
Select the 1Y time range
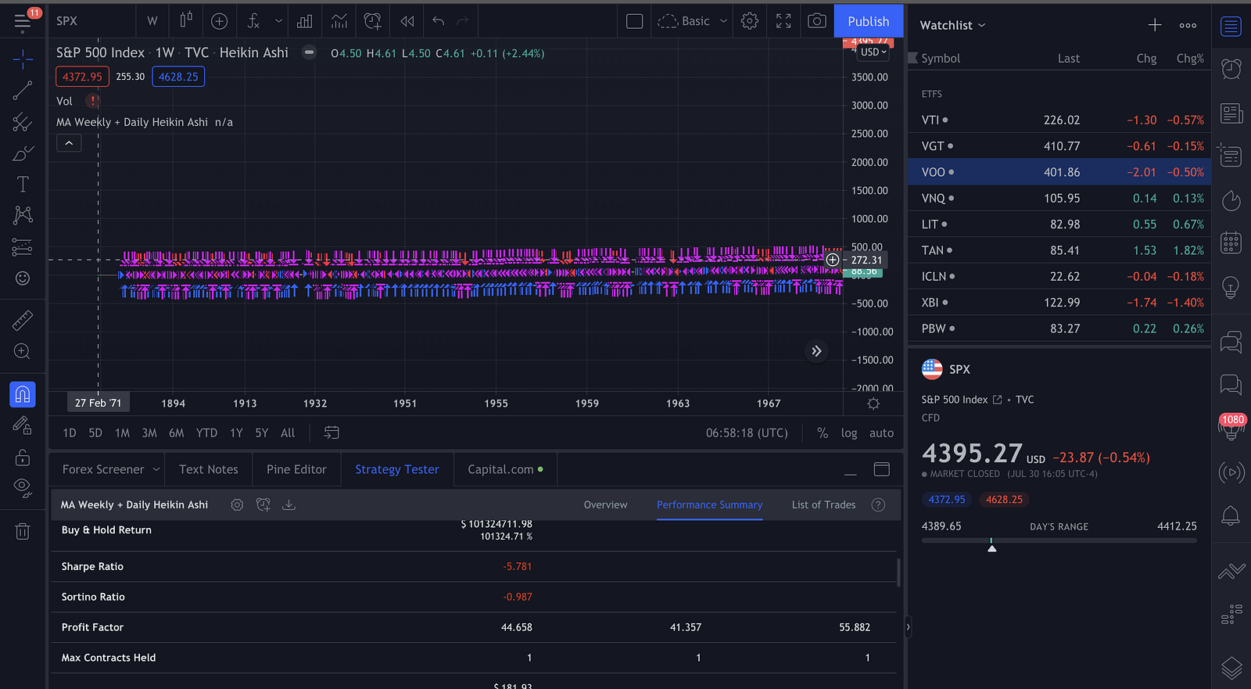tap(236, 433)
